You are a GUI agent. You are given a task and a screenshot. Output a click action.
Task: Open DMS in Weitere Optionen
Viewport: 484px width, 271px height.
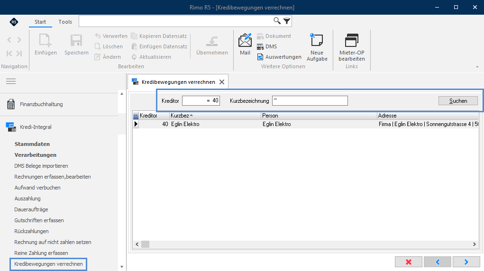(267, 46)
